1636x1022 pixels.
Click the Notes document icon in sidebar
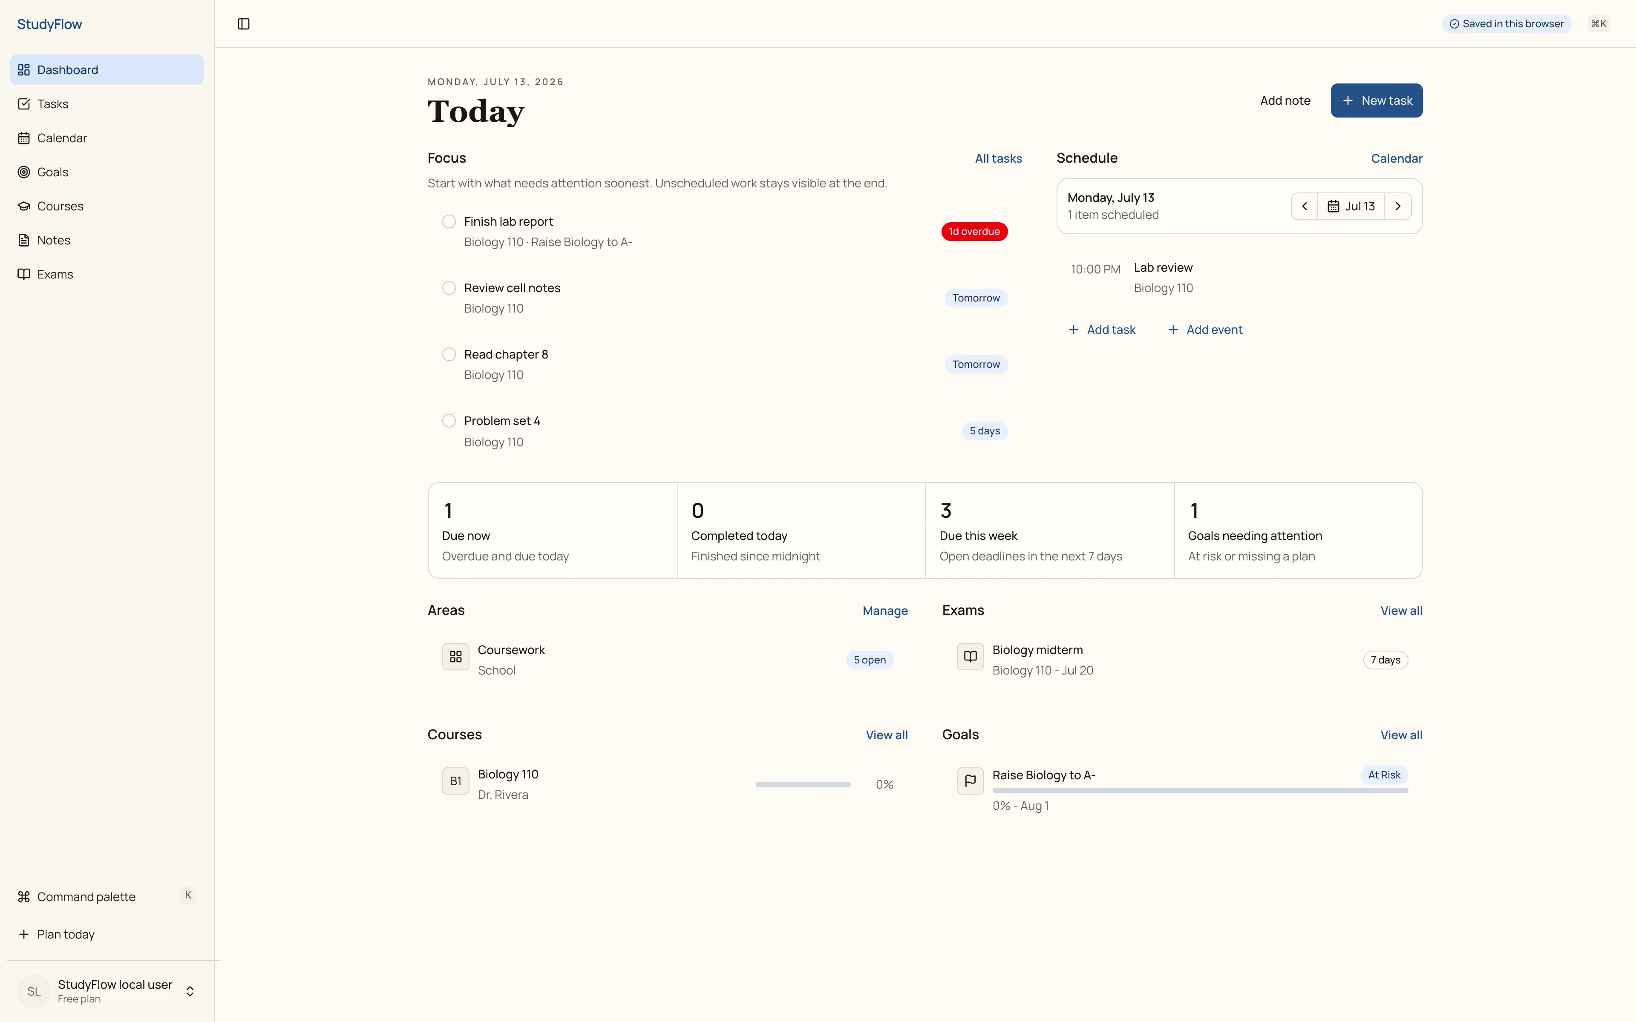coord(24,240)
